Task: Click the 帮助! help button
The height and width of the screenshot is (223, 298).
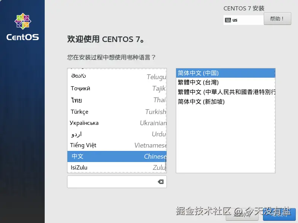Action: [278, 19]
